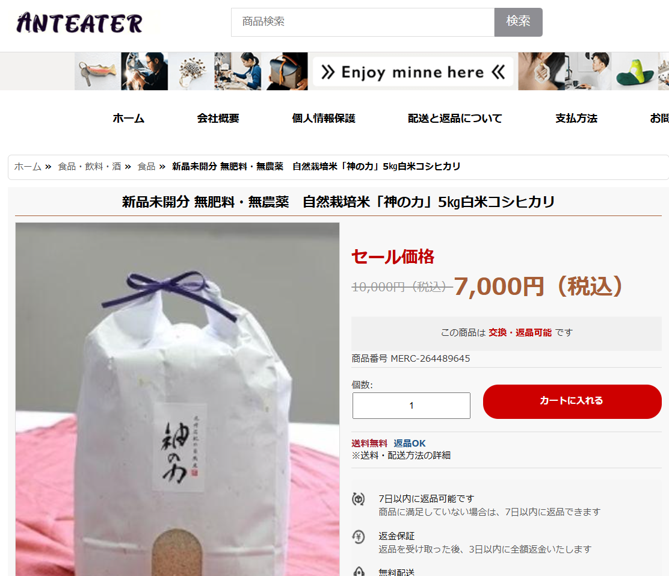669x576 pixels.
Task: Click the 食品・飲料・酒 breadcrumb link
Action: tap(90, 167)
